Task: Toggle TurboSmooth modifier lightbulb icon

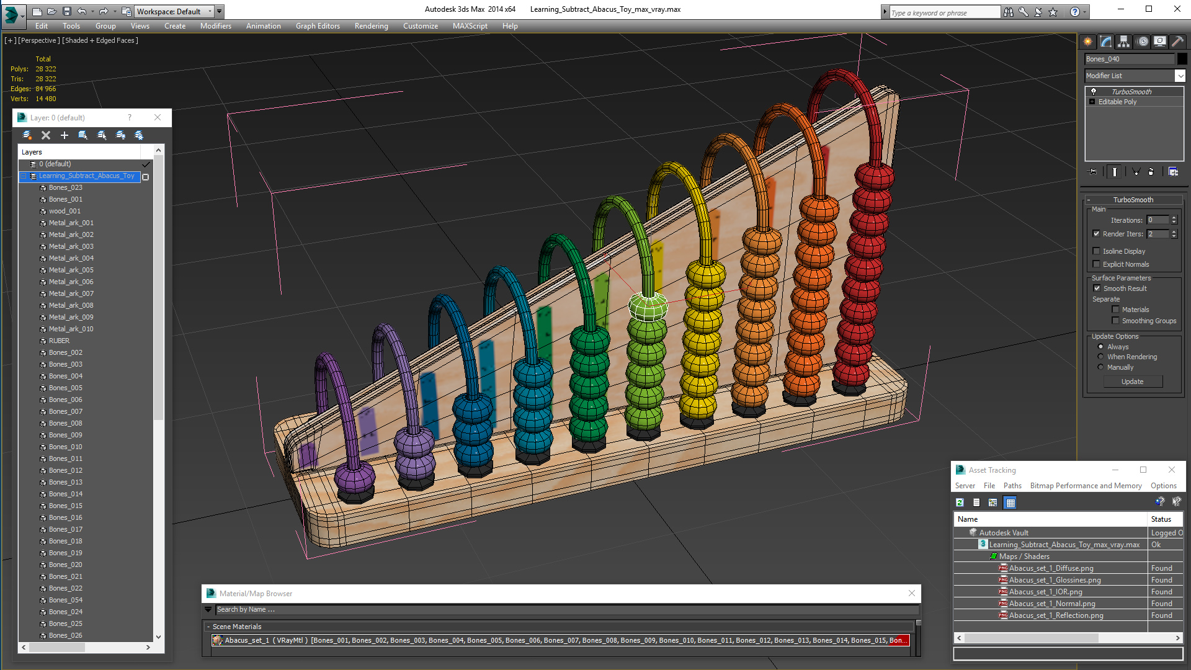Action: click(x=1094, y=91)
